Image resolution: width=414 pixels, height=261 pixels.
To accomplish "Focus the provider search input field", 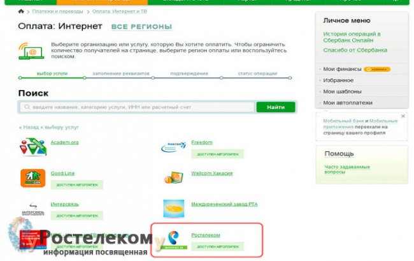I will (137, 107).
